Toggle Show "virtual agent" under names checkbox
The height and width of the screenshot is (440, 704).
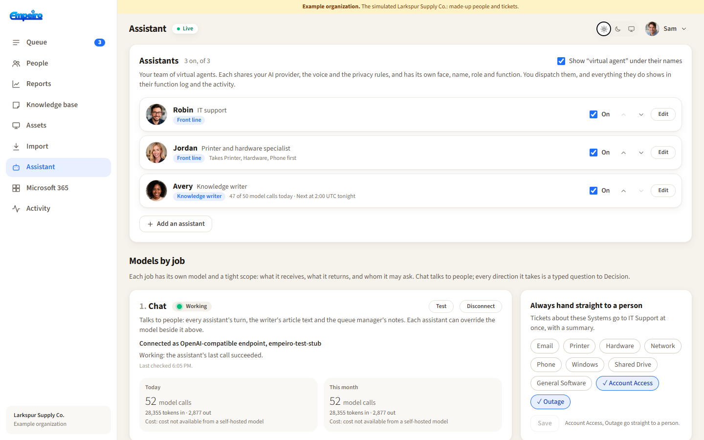point(561,61)
